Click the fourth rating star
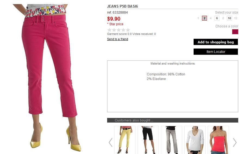Image resolution: width=239 pixels, height=154 pixels. pos(123,30)
